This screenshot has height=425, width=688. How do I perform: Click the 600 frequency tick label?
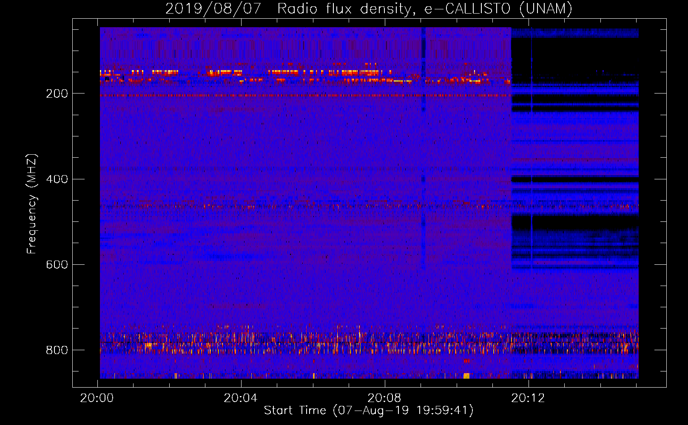point(57,264)
